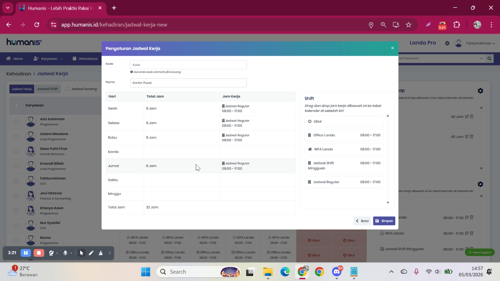Click the Nama field containing Kantor Pusat
500x281 pixels.
[x=188, y=83]
